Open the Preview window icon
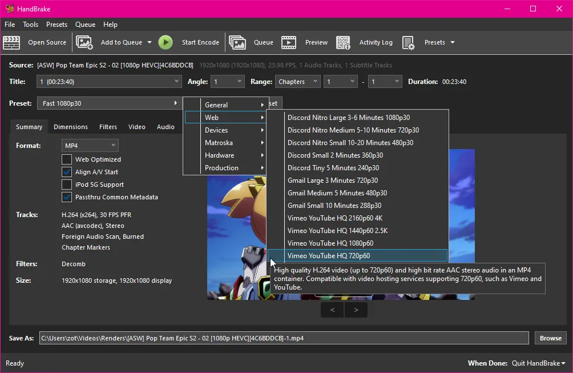 pos(289,42)
